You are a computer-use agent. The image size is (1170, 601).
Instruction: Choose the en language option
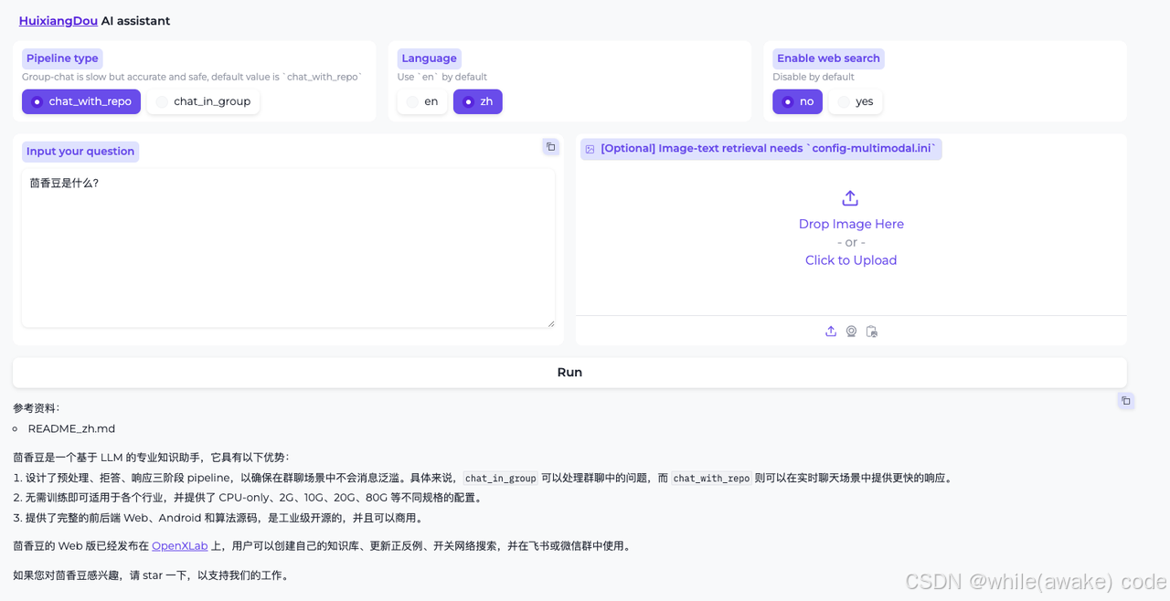point(422,101)
